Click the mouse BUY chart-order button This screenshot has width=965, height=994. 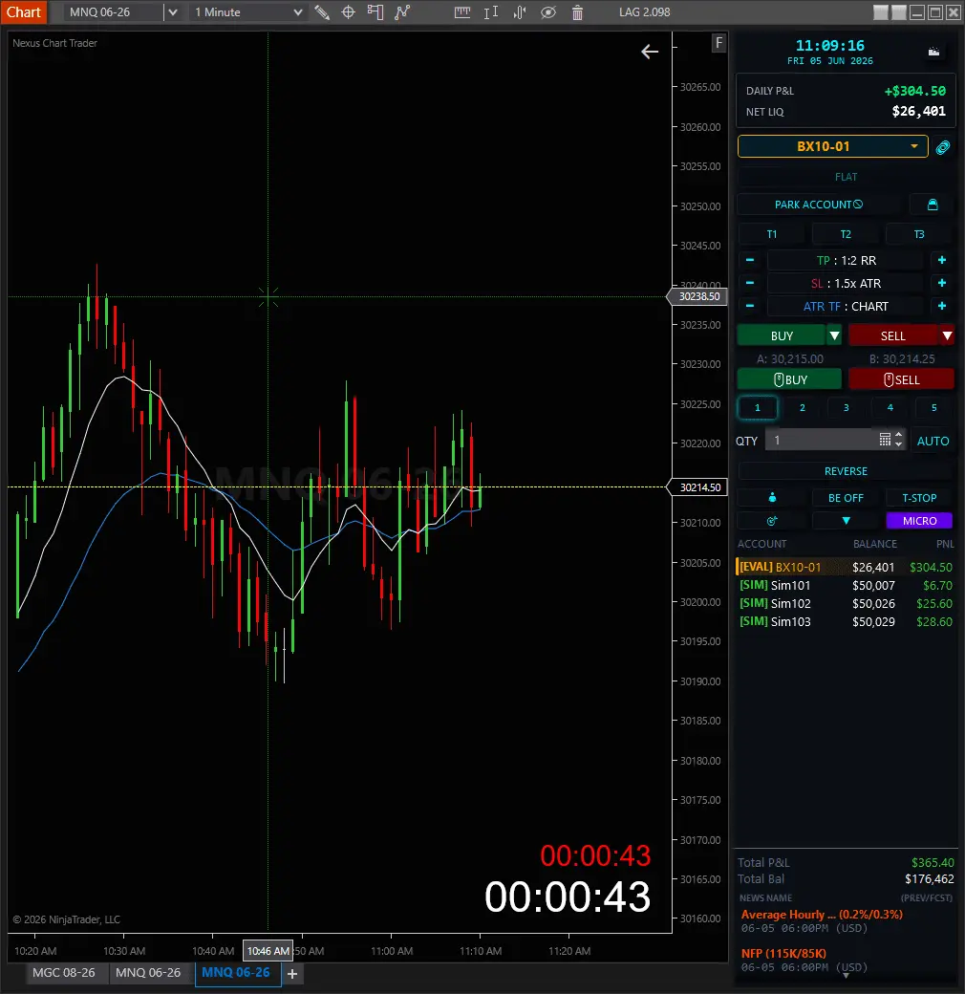(789, 379)
